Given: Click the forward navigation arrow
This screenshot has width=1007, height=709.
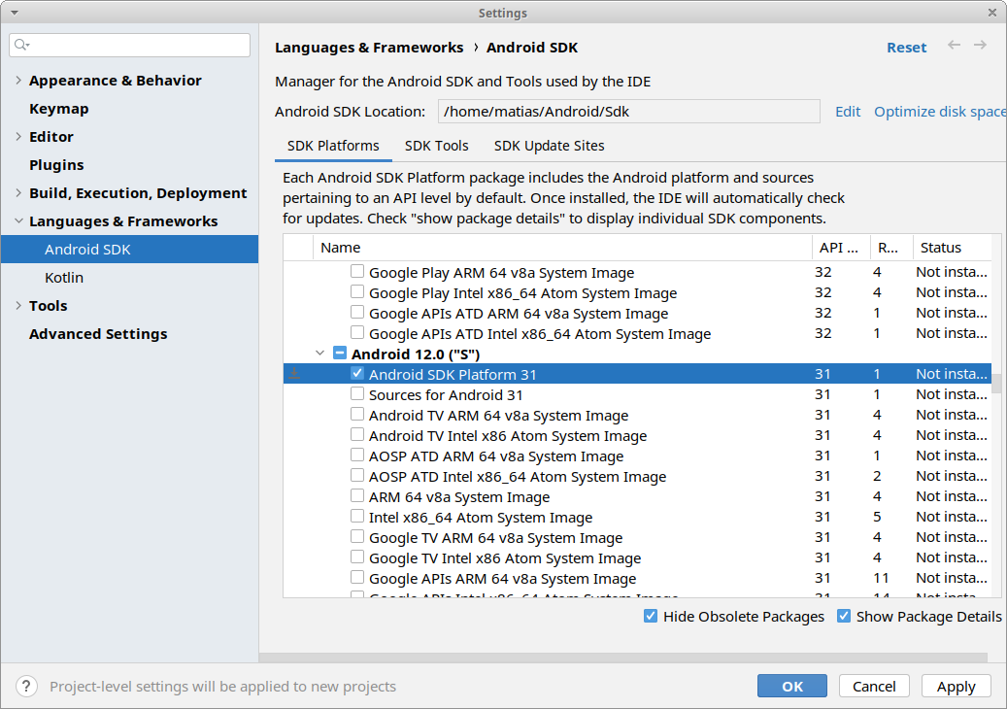Looking at the screenshot, I should click(x=980, y=46).
